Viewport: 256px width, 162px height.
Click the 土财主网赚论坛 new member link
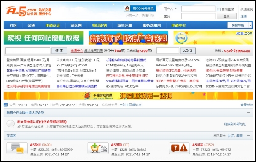click(x=130, y=105)
